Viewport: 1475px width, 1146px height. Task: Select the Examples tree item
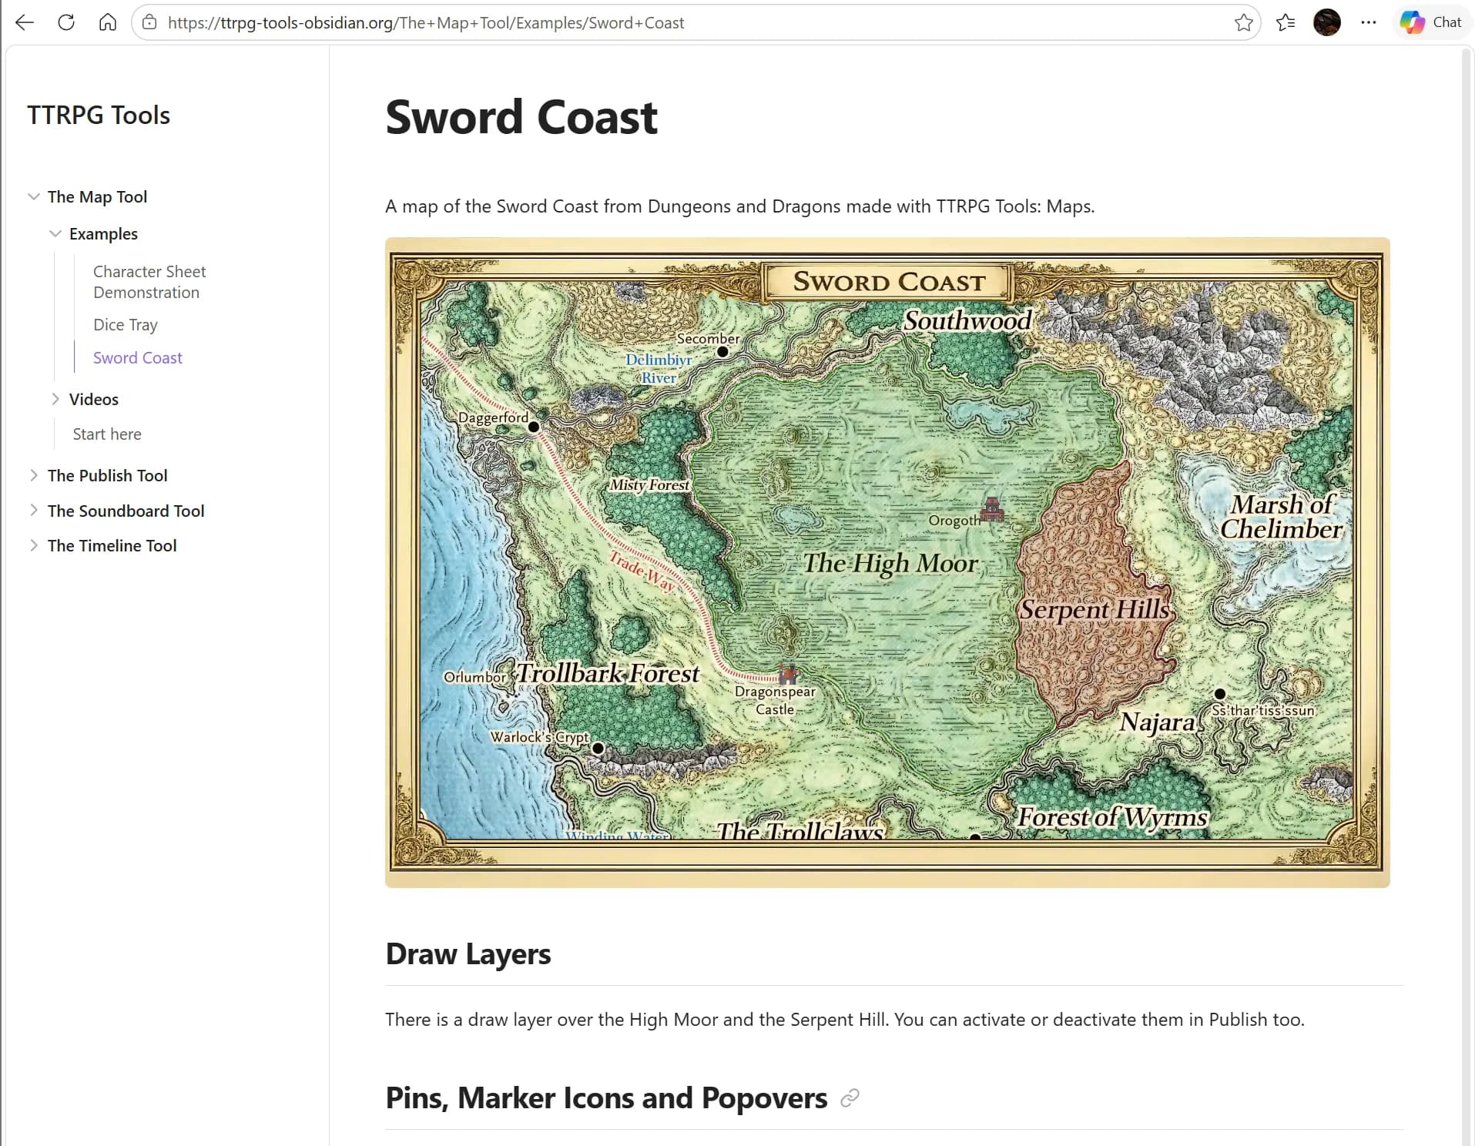(103, 234)
